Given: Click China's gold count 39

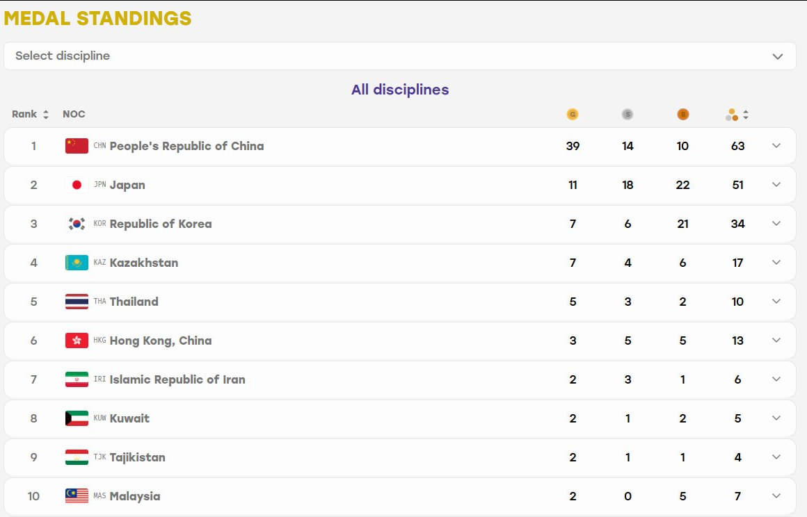Looking at the screenshot, I should tap(573, 146).
